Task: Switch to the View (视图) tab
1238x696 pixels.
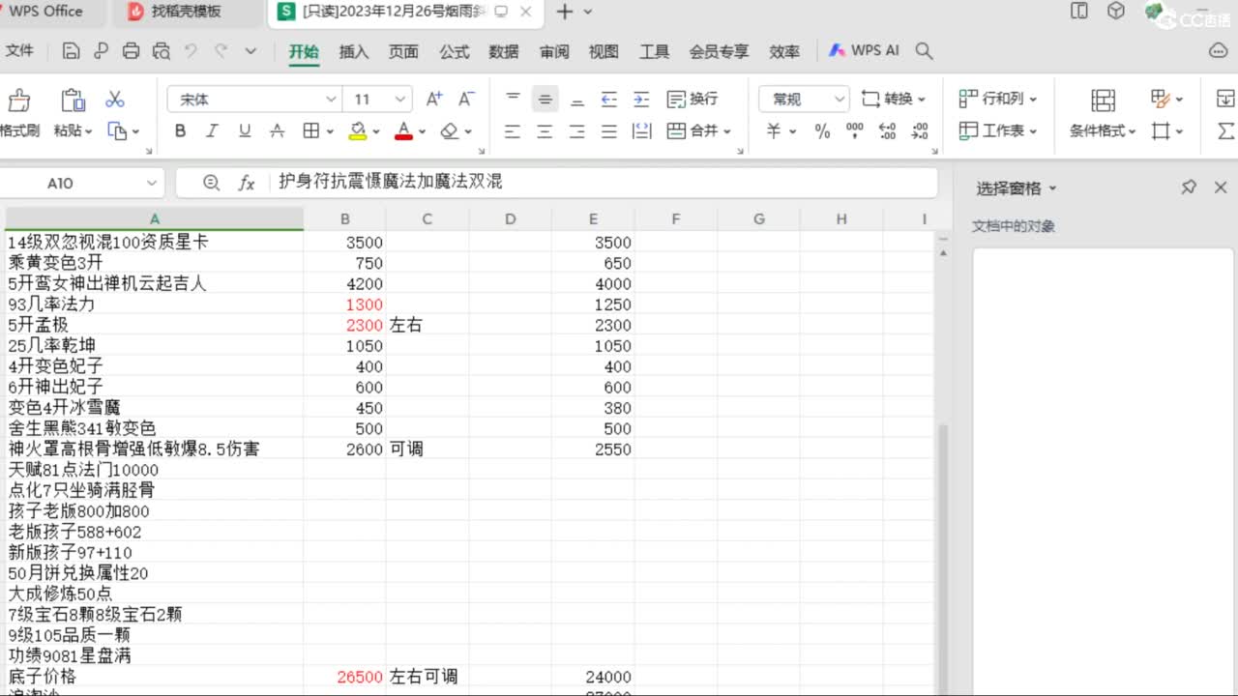Action: [x=604, y=51]
